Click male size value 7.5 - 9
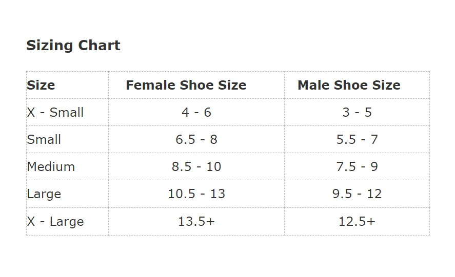This screenshot has height=277, width=455. coord(357,167)
